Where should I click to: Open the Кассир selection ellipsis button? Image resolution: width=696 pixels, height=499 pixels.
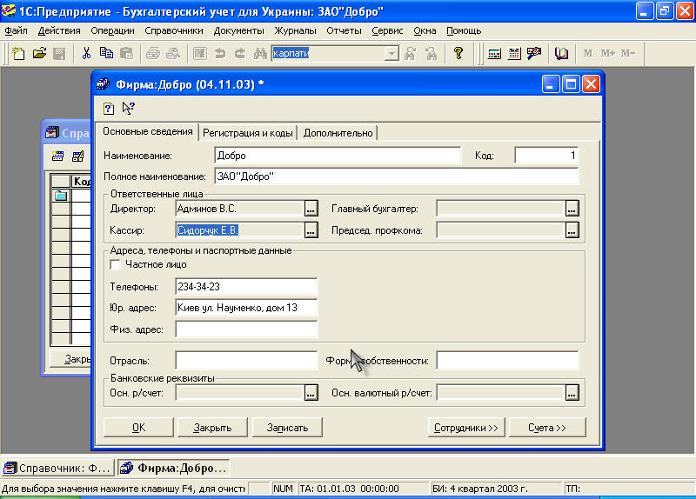[311, 230]
